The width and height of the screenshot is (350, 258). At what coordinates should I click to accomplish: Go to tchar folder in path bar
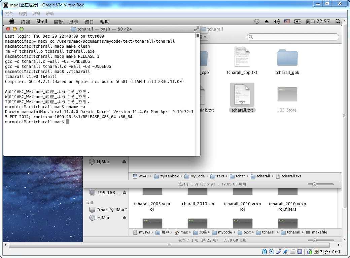point(238,176)
